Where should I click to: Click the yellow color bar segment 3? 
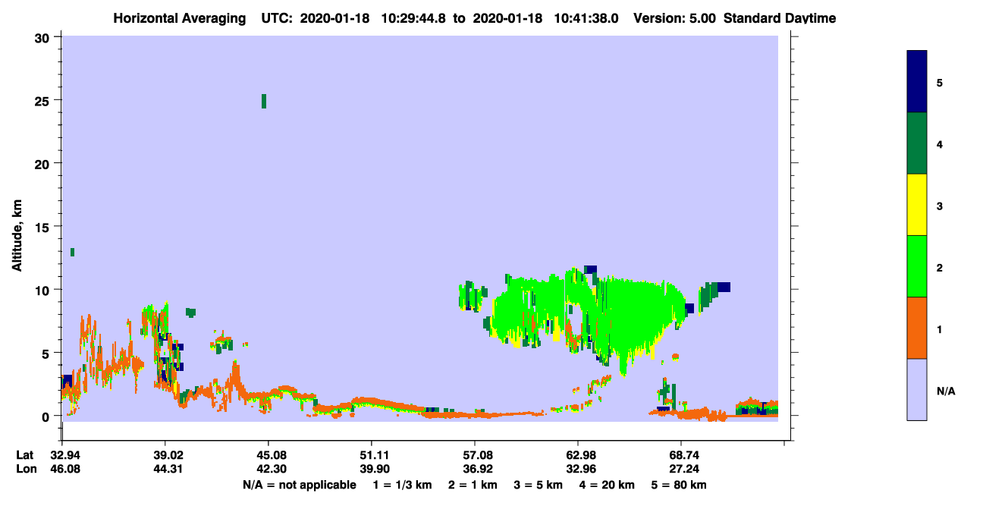[917, 205]
